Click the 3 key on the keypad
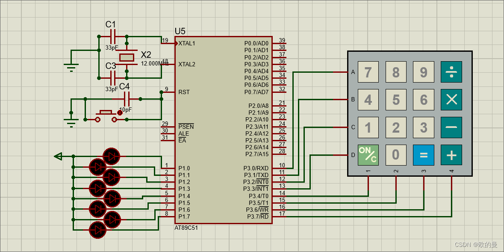Image resolution: width=504 pixels, height=252 pixels. [x=424, y=127]
